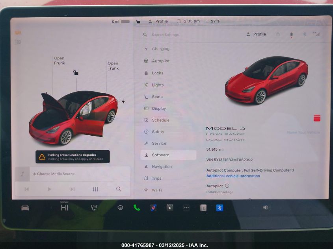Open the Profile dropdown in settings header
Screen dimensions: 333x249
(x=256, y=34)
